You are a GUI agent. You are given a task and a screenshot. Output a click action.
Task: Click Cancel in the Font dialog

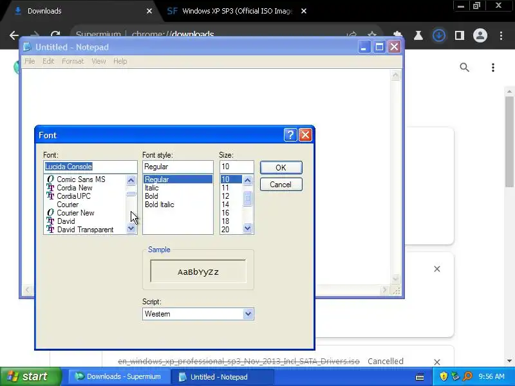(281, 185)
